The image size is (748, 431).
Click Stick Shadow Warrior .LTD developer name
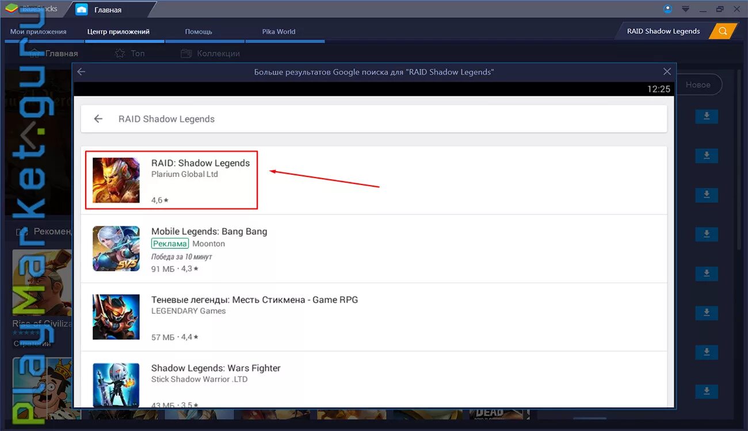(x=200, y=379)
